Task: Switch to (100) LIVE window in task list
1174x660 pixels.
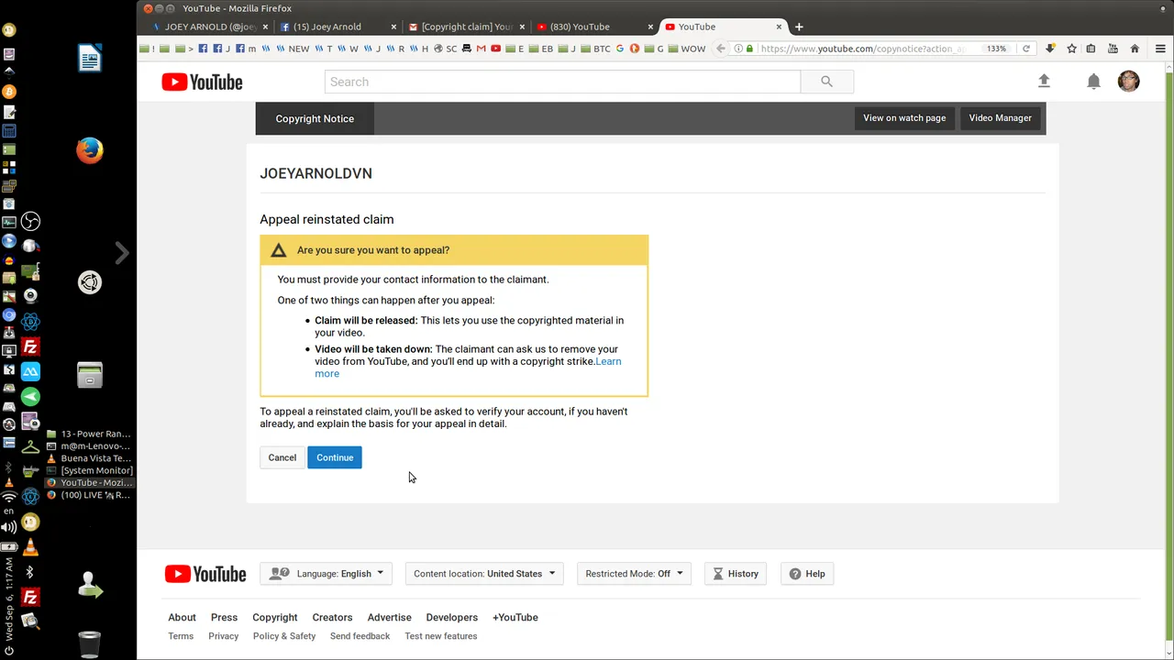Action: [x=90, y=495]
